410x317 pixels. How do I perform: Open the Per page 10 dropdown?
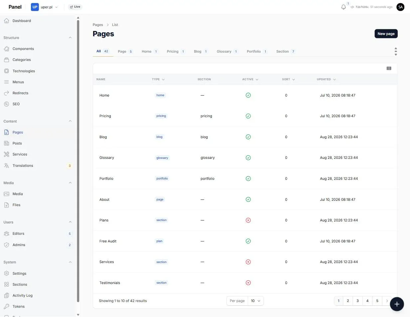256,301
